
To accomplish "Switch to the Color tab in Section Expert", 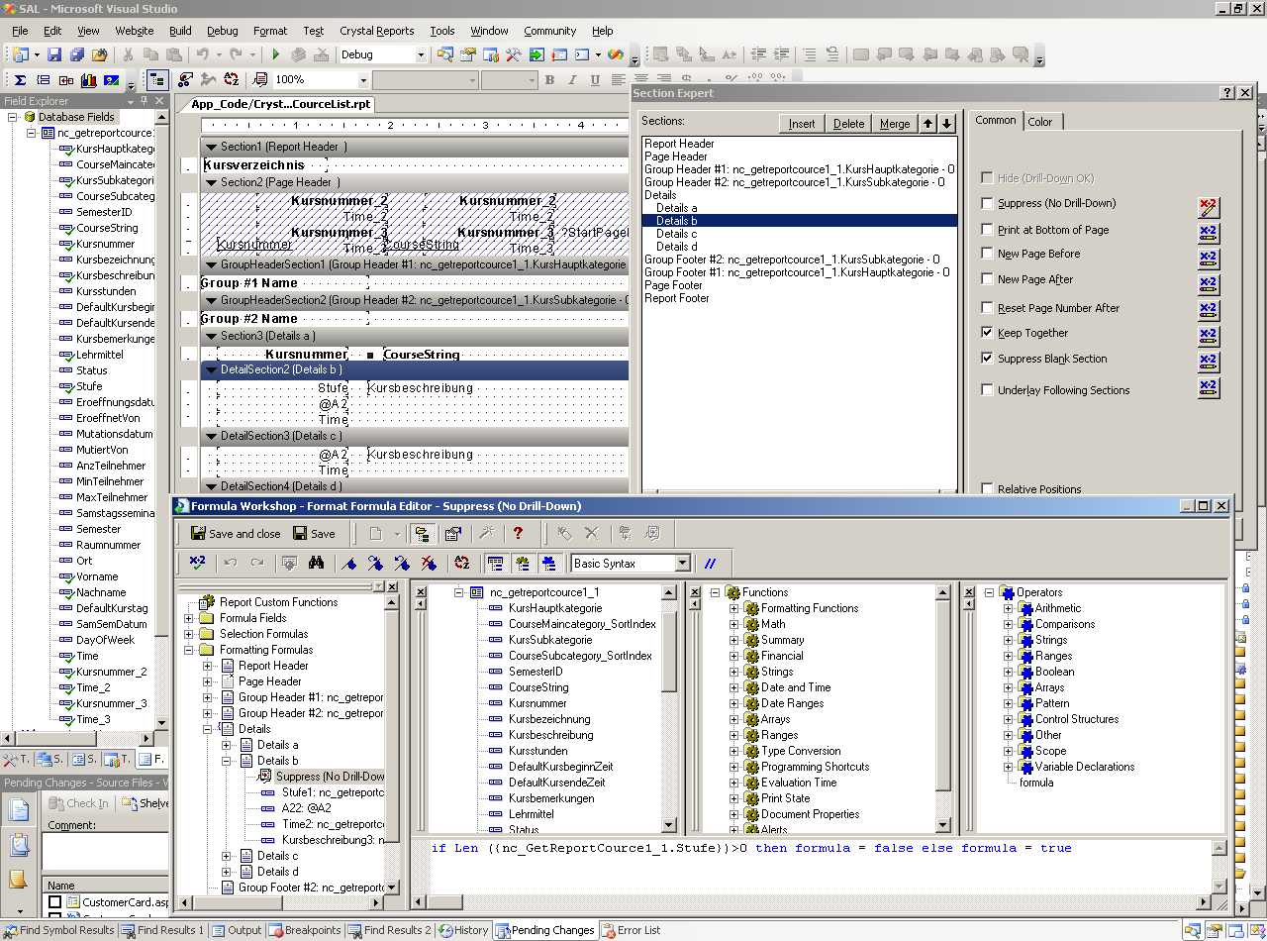I will click(x=1040, y=121).
